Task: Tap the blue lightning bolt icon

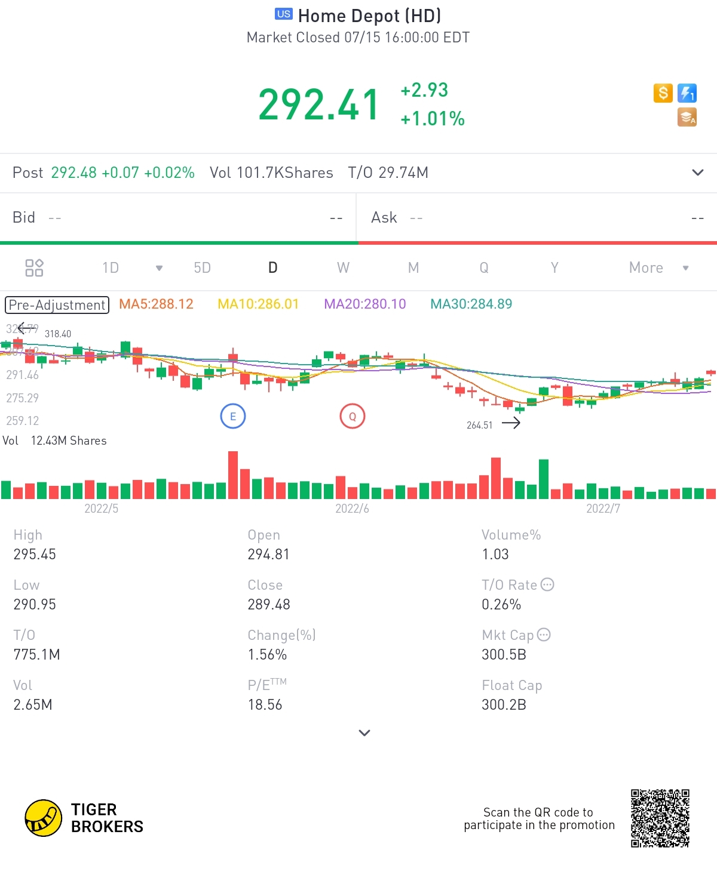Action: [x=687, y=93]
